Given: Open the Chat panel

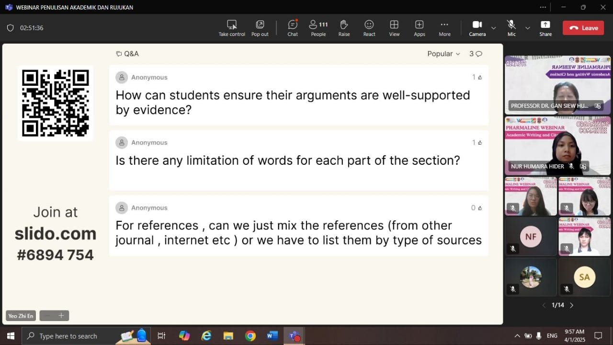Looking at the screenshot, I should [x=293, y=28].
